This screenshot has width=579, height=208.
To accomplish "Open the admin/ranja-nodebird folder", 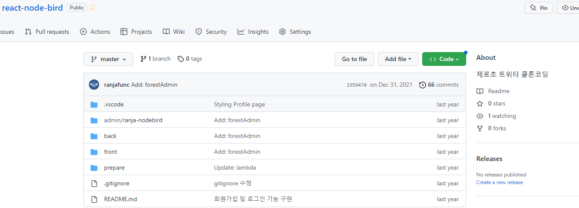I will coord(133,120).
